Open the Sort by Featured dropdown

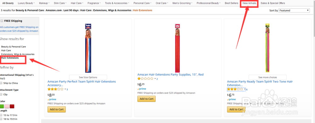click(x=294, y=10)
